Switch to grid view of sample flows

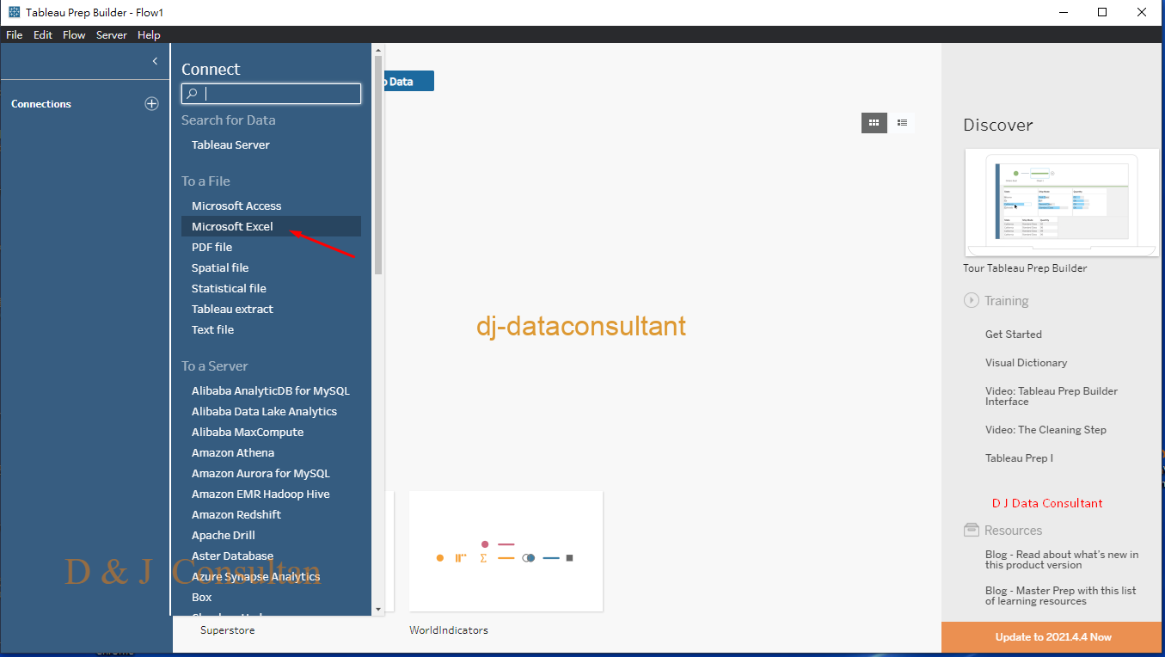[x=874, y=123]
